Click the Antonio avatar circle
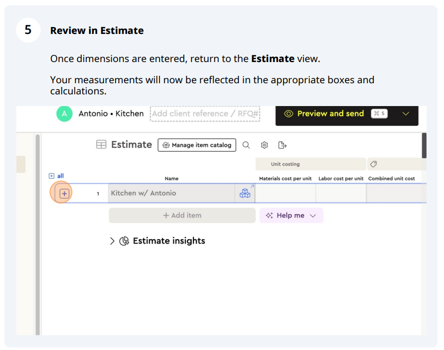 (x=64, y=113)
